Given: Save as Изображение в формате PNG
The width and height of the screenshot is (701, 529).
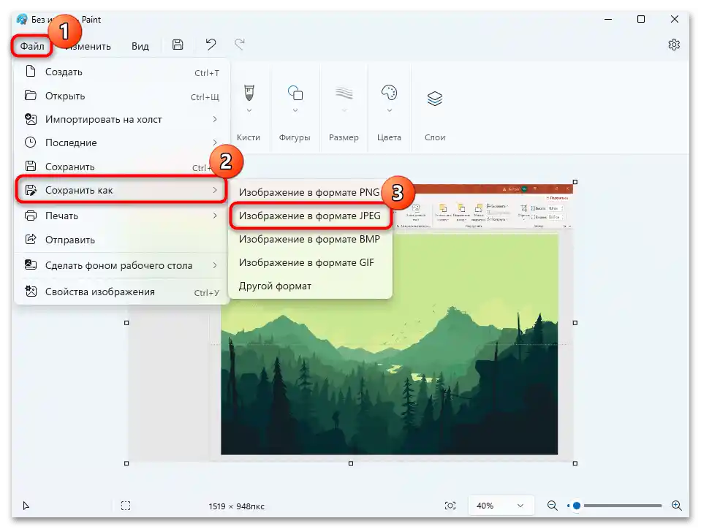Looking at the screenshot, I should pos(310,192).
